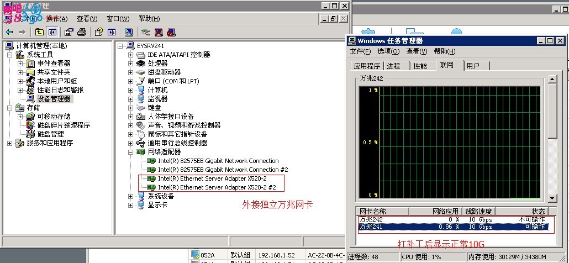The height and width of the screenshot is (263, 569).
Task: Click the disable device toolbar icon
Action: tap(171, 32)
